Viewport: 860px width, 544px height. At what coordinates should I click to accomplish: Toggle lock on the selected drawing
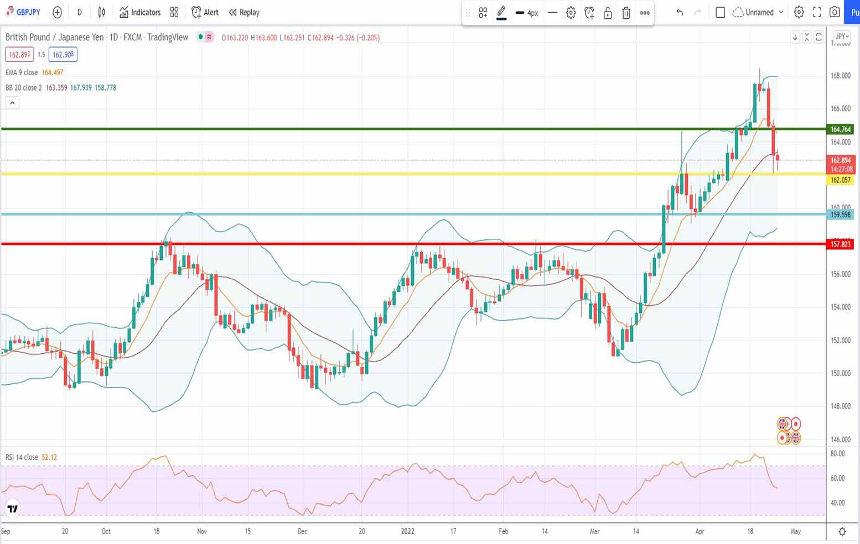(608, 13)
